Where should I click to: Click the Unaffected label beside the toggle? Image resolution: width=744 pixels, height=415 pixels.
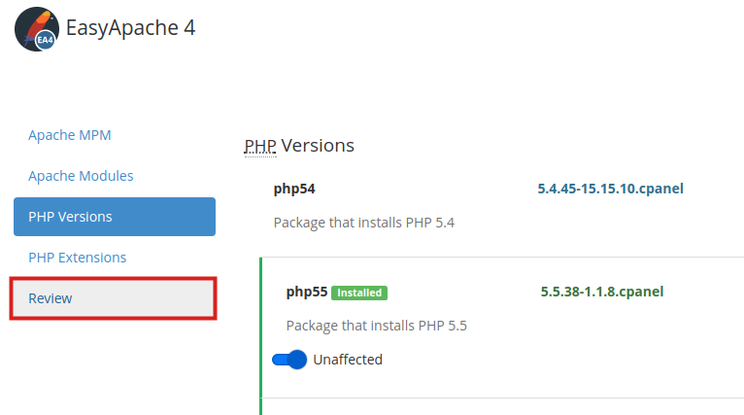(348, 360)
